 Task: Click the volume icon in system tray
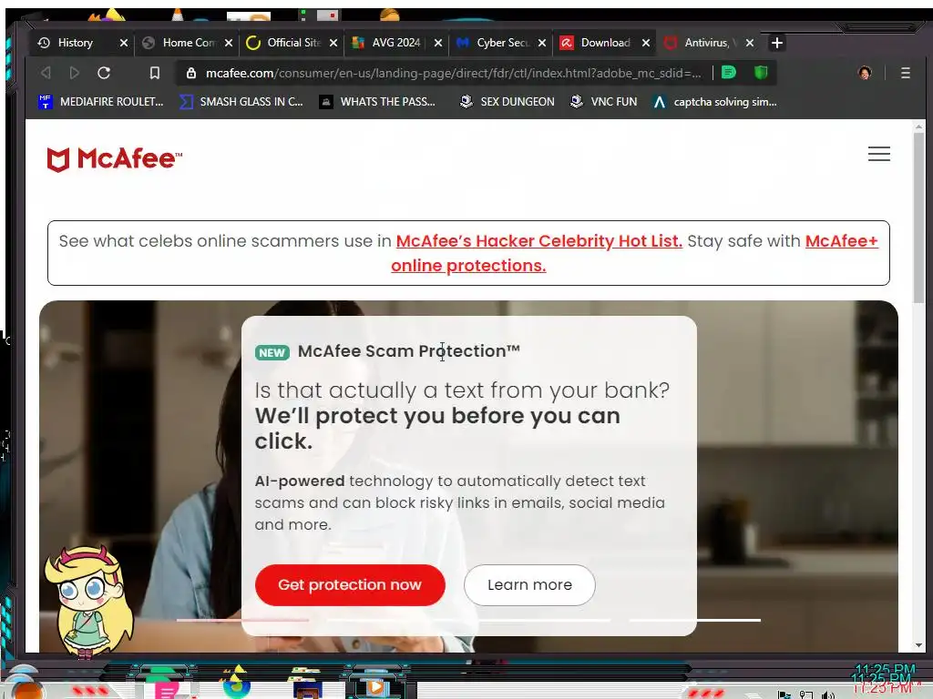click(827, 694)
